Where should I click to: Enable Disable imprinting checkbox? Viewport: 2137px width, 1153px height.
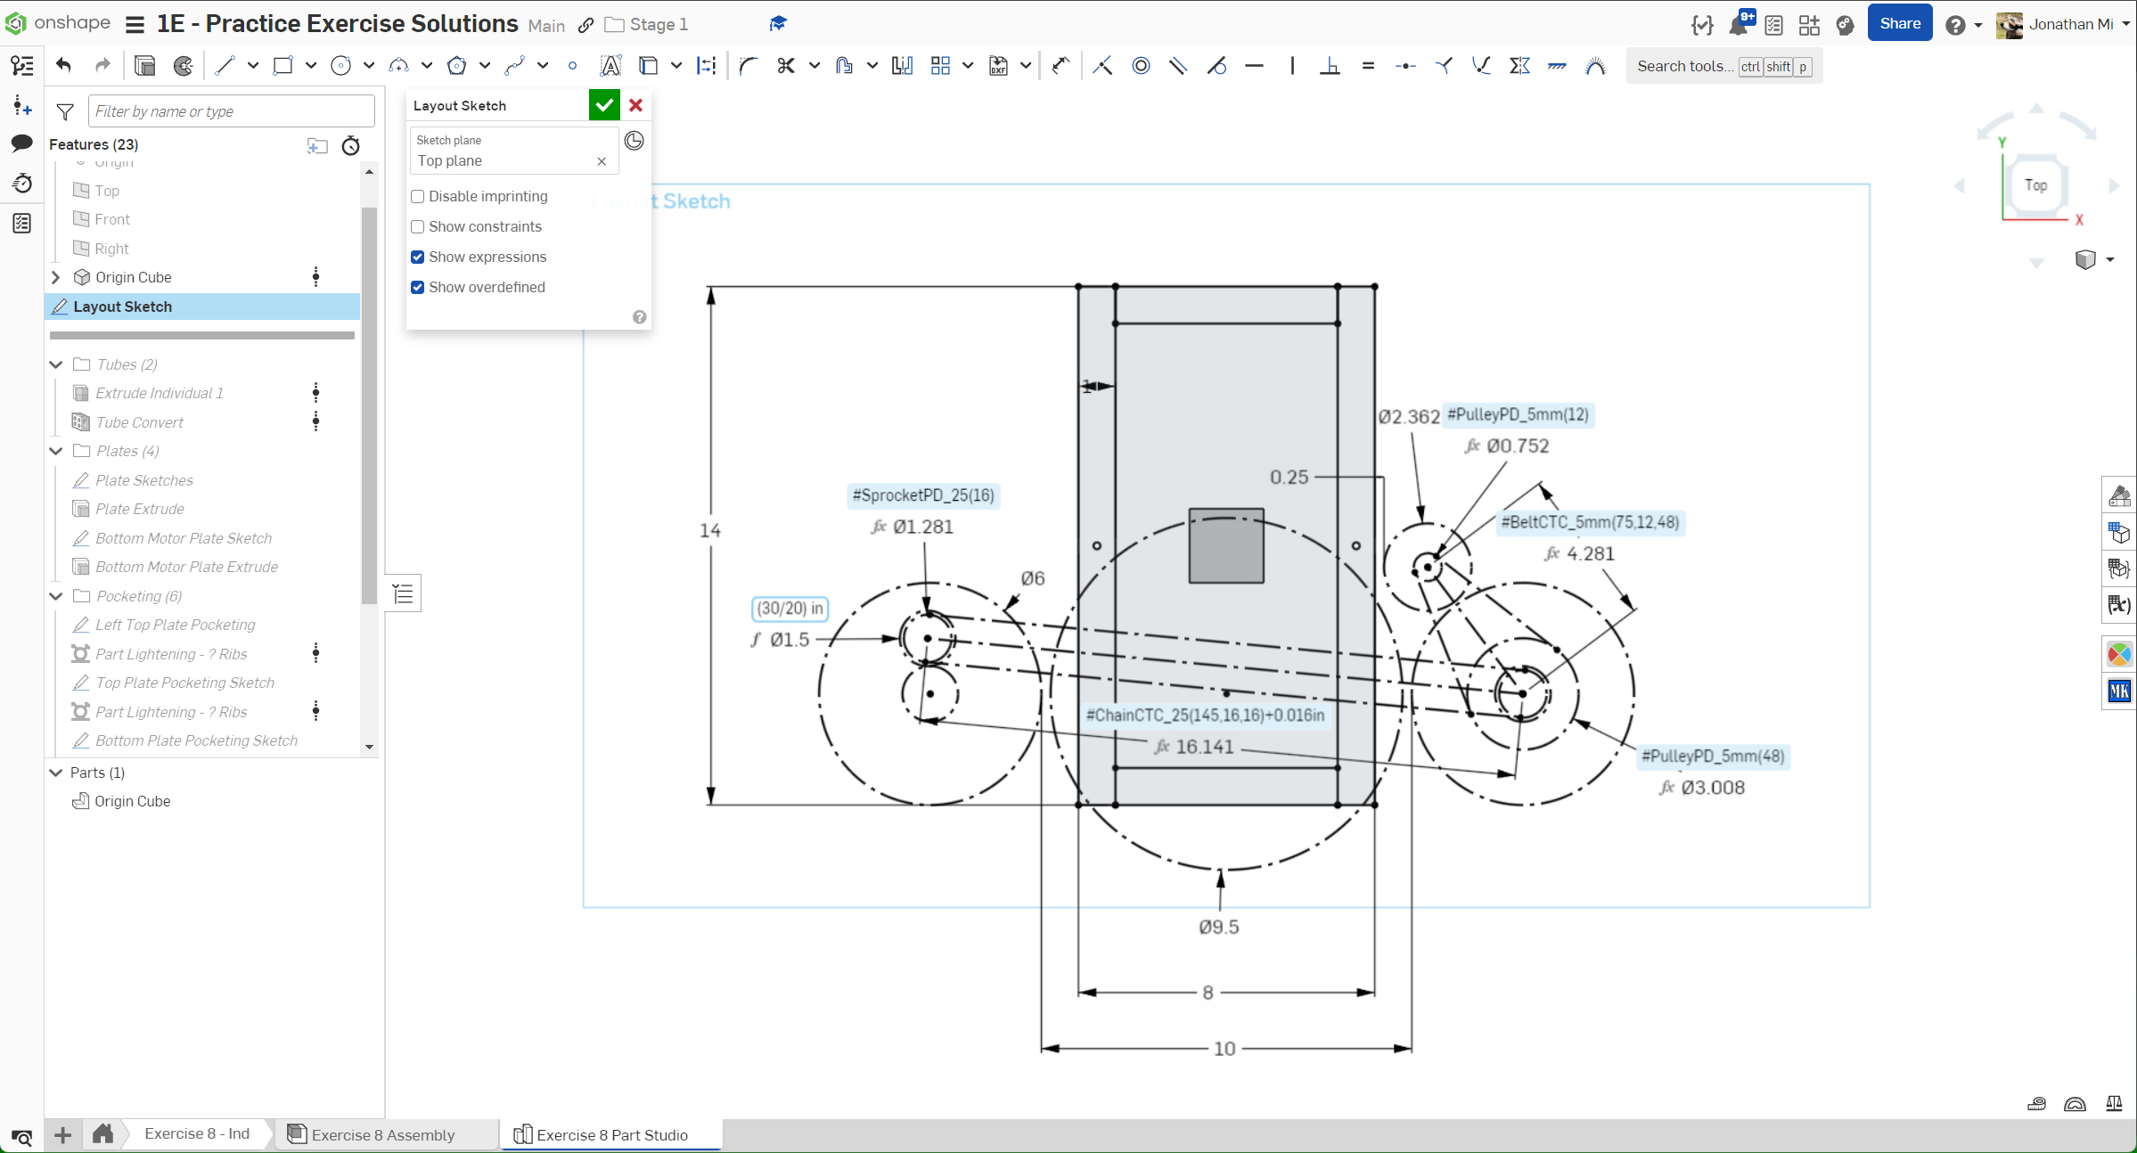click(x=417, y=196)
